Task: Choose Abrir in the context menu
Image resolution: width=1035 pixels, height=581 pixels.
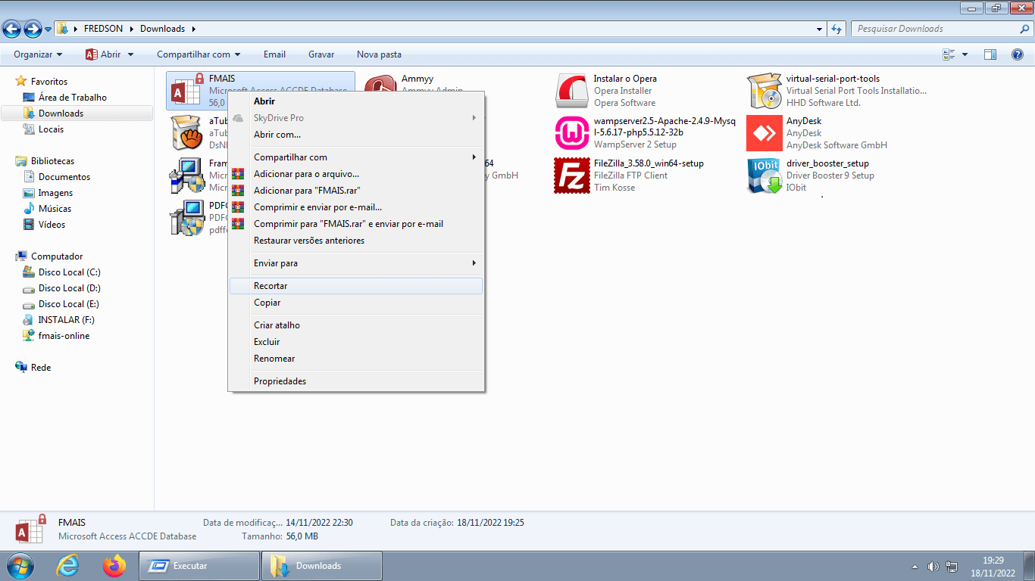Action: click(x=356, y=101)
